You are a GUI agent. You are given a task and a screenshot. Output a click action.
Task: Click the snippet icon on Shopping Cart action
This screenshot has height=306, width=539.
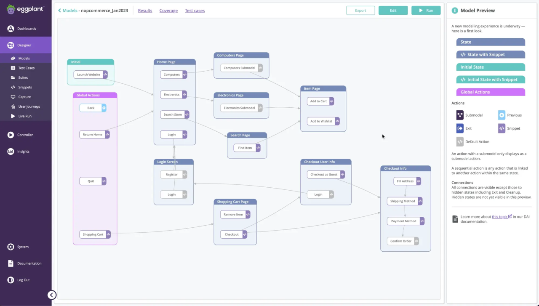pyautogui.click(x=108, y=234)
